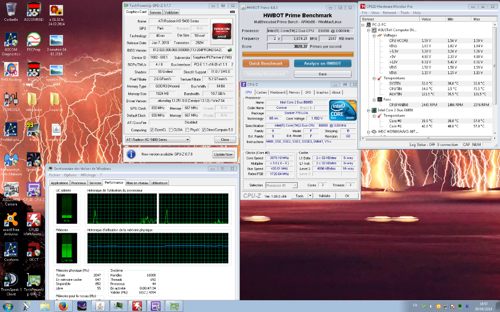
Task: Toggle the OpenCL checkbox in GPU-Z
Action: click(x=152, y=130)
